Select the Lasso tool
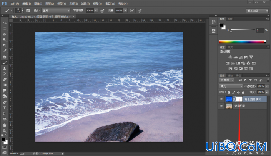 coord(5,34)
